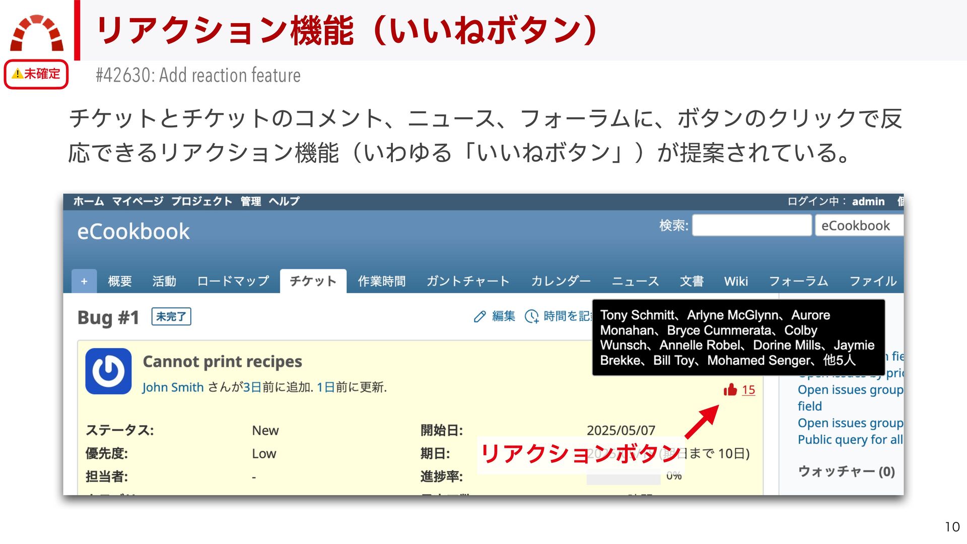
Task: Click the pencil edit icon
Action: [479, 316]
